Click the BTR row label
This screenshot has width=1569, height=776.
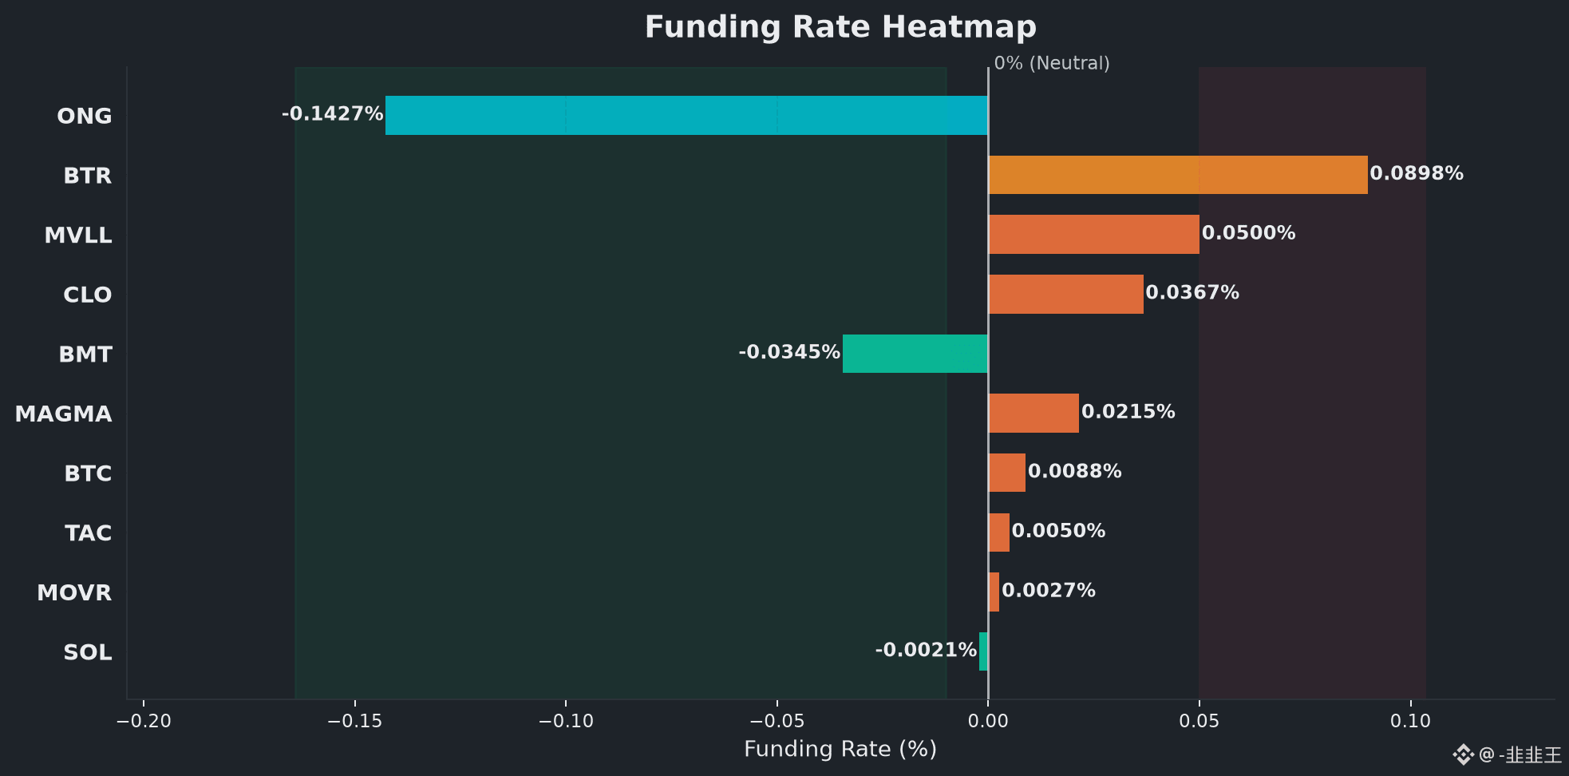(88, 176)
